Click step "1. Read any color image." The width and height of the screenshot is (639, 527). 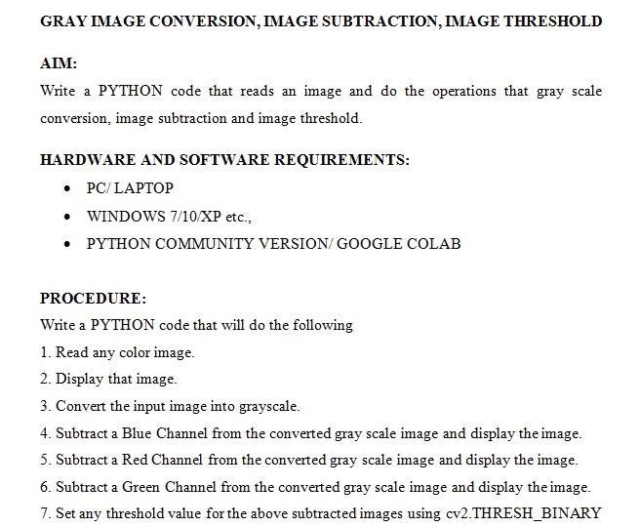(117, 352)
